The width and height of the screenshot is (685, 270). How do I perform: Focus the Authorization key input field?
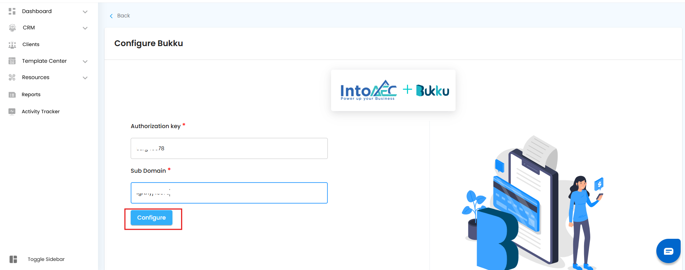point(229,148)
